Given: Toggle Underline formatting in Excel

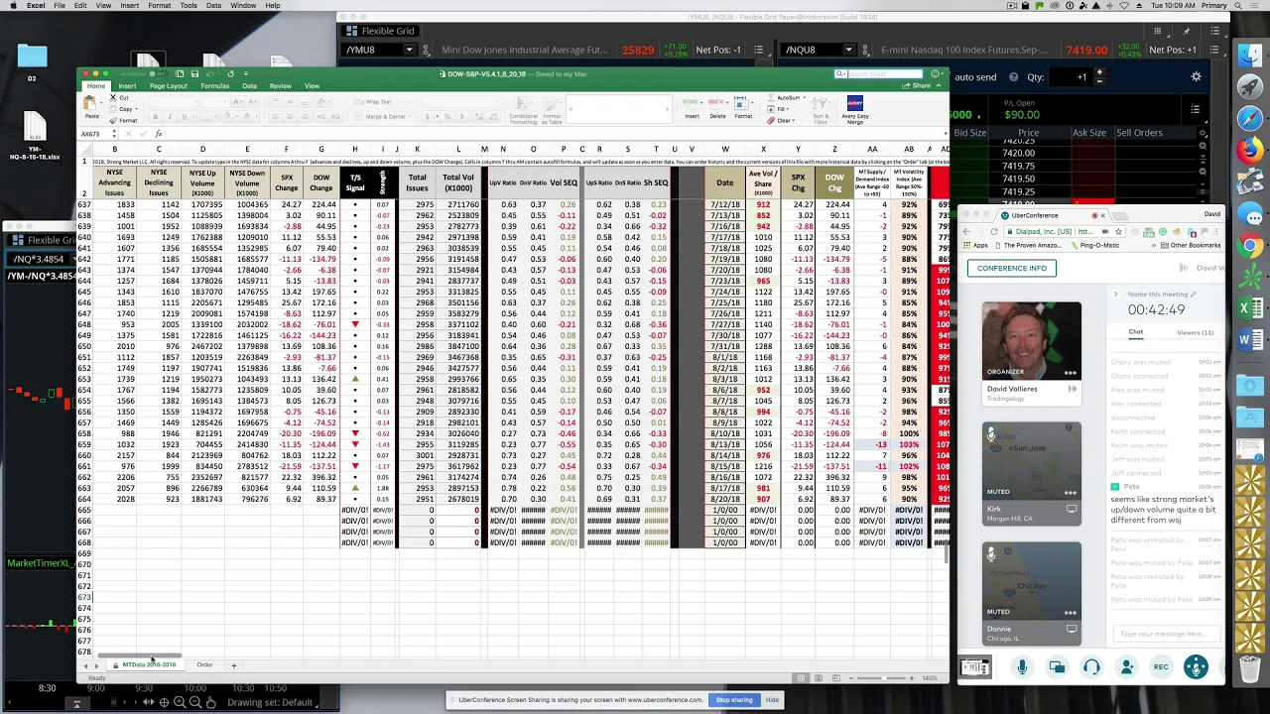Looking at the screenshot, I should tap(184, 117).
